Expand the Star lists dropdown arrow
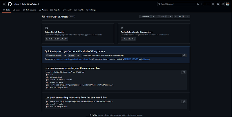The height and width of the screenshot is (117, 232). (188, 17)
